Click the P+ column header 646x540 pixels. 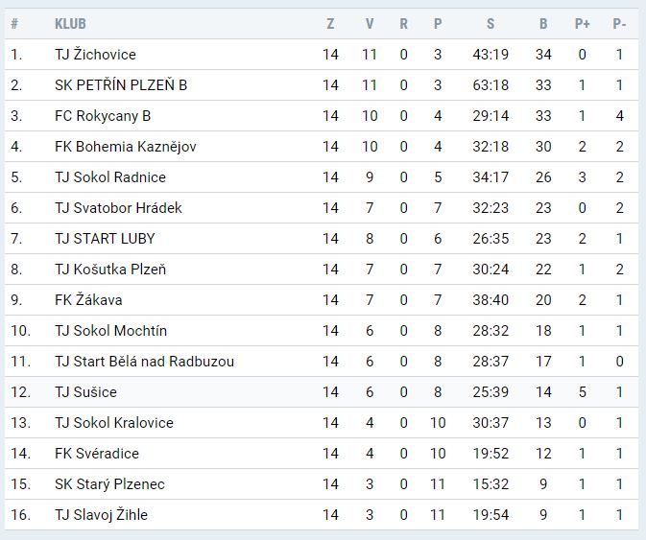coord(583,24)
